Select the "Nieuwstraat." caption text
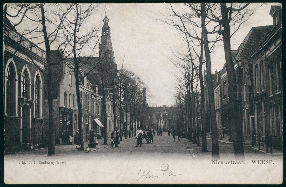The height and width of the screenshot is (187, 286). [228, 162]
